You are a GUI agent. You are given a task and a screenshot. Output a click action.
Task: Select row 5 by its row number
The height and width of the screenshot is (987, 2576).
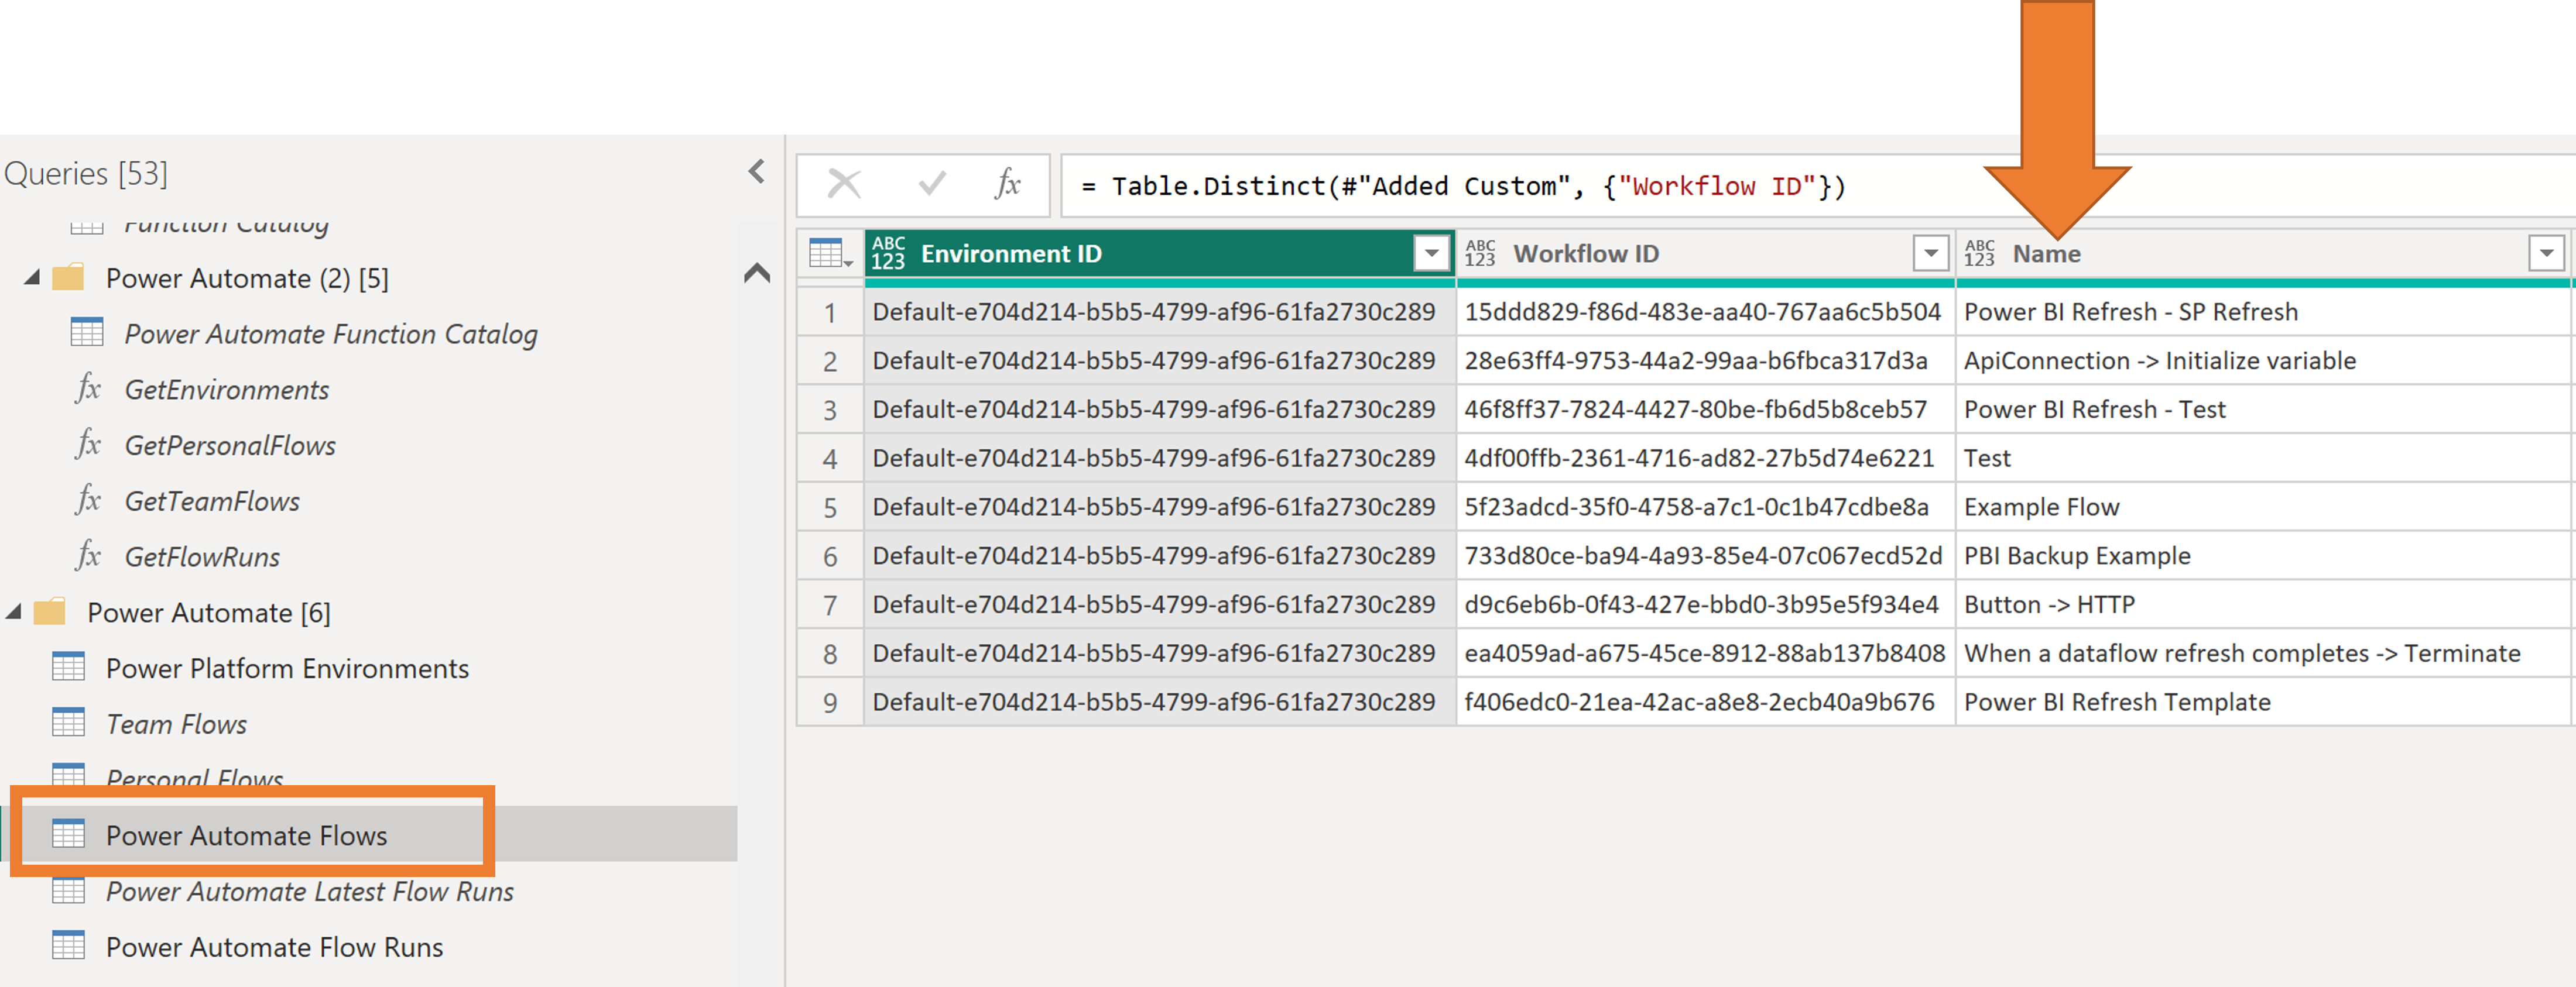point(830,507)
